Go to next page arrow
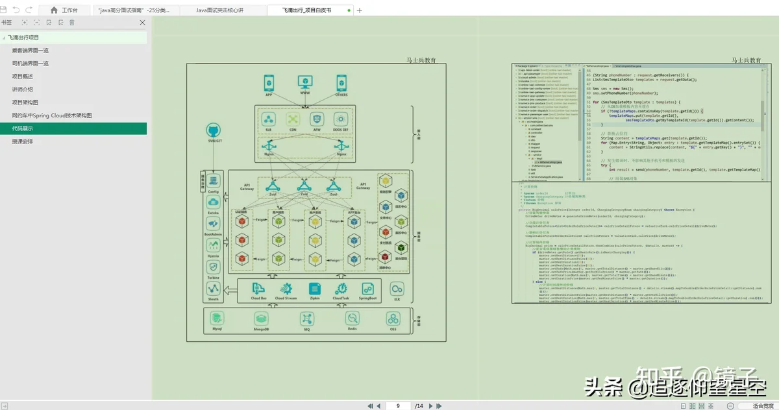The width and height of the screenshot is (779, 410). tap(431, 406)
